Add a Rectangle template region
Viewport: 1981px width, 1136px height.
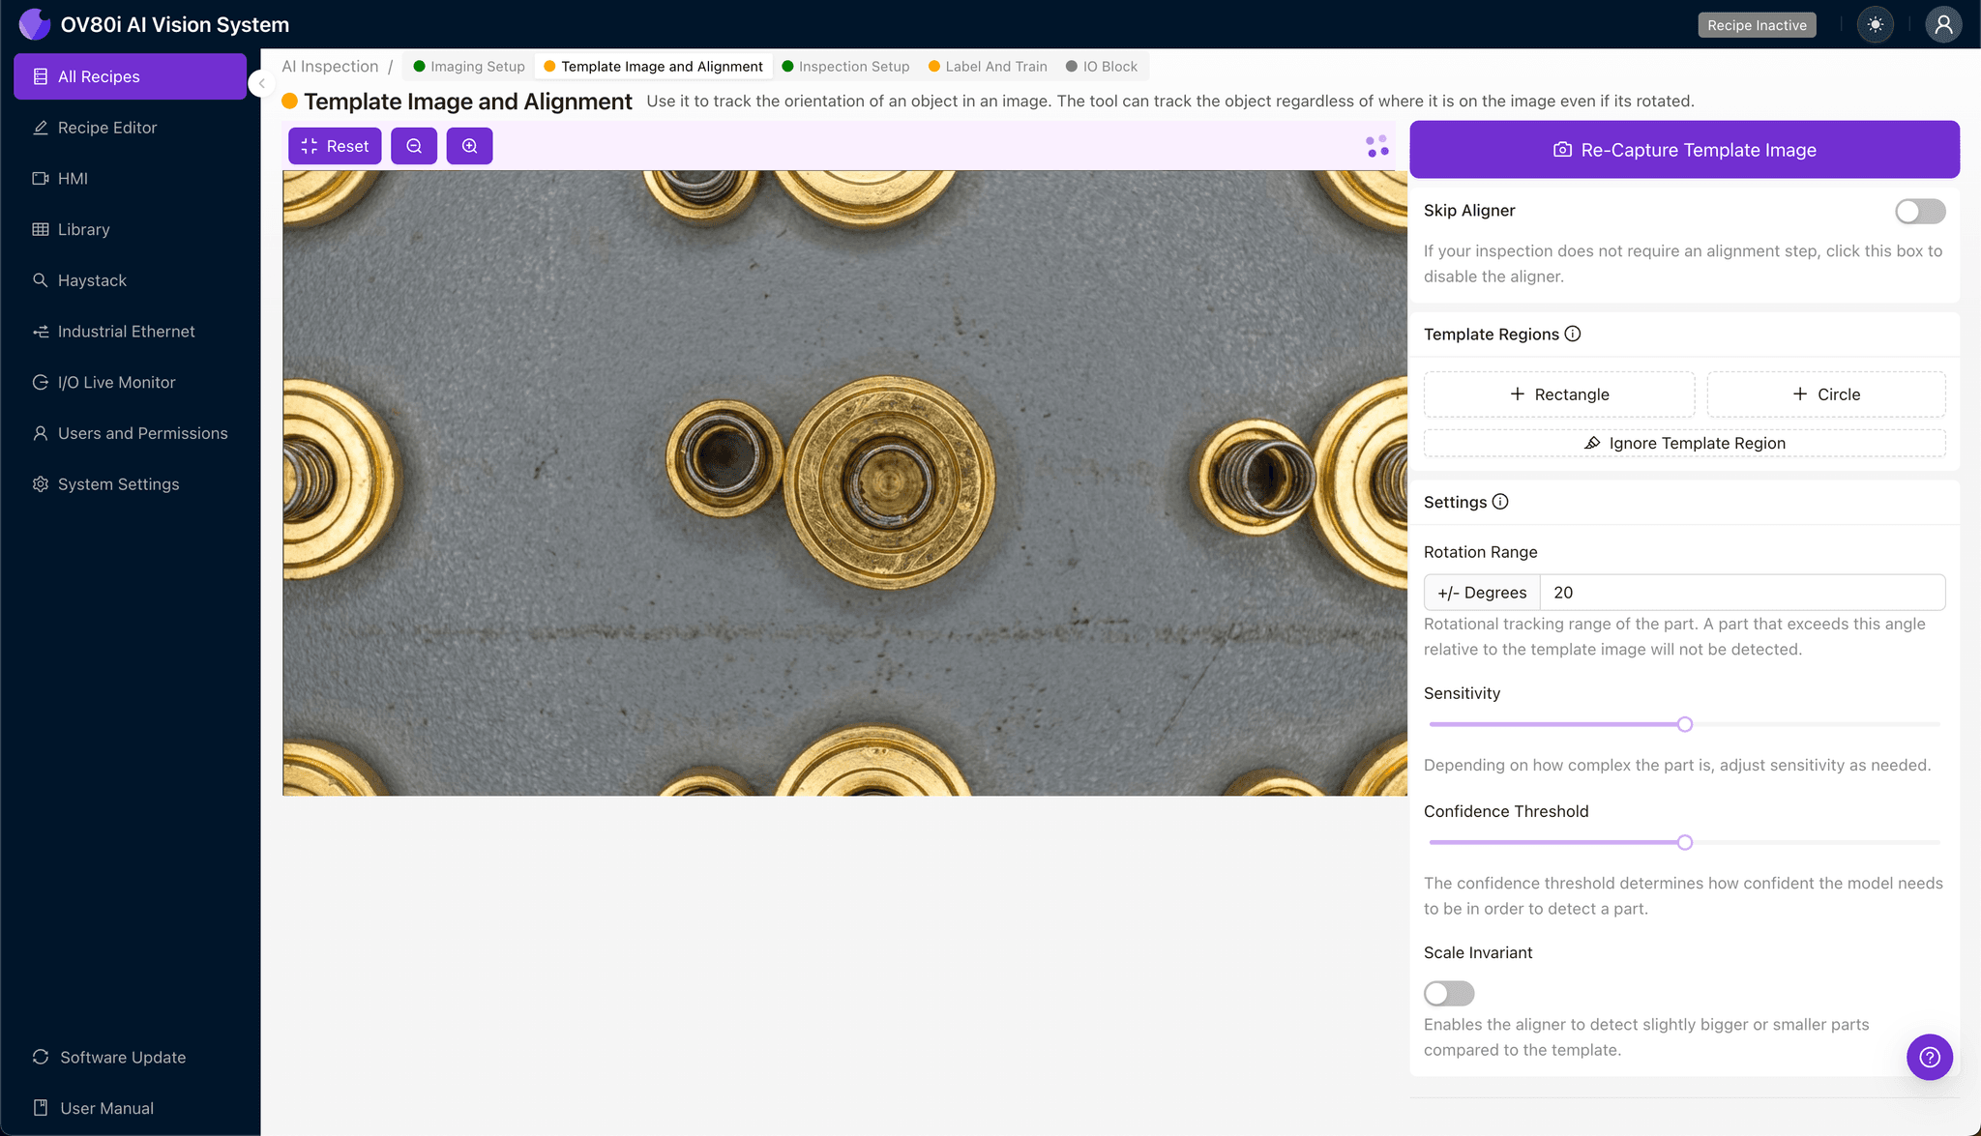[1558, 394]
